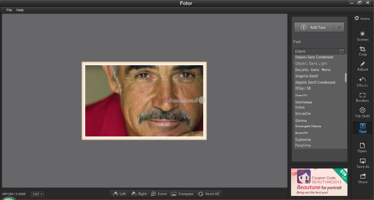Toggle the Compare view
The image size is (374, 200).
point(182,194)
